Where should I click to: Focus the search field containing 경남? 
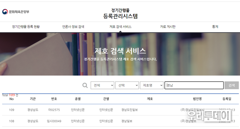[194, 85]
